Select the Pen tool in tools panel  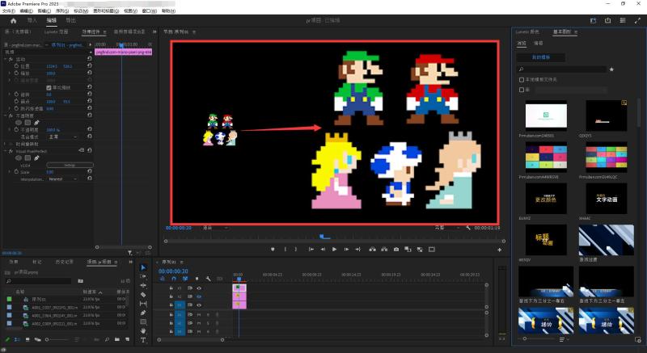coord(143,313)
